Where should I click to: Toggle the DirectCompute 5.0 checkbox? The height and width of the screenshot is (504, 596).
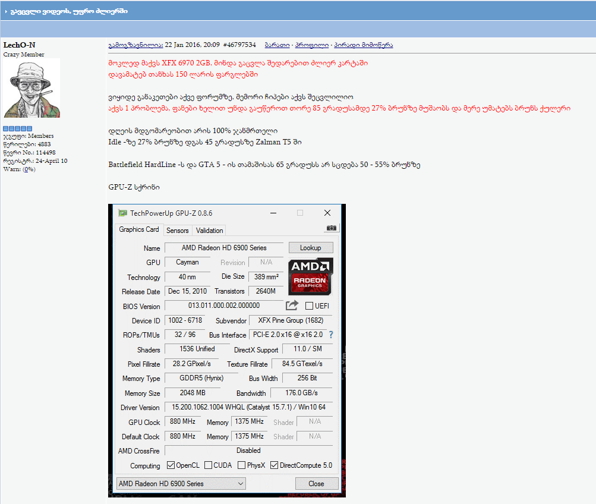(x=274, y=465)
